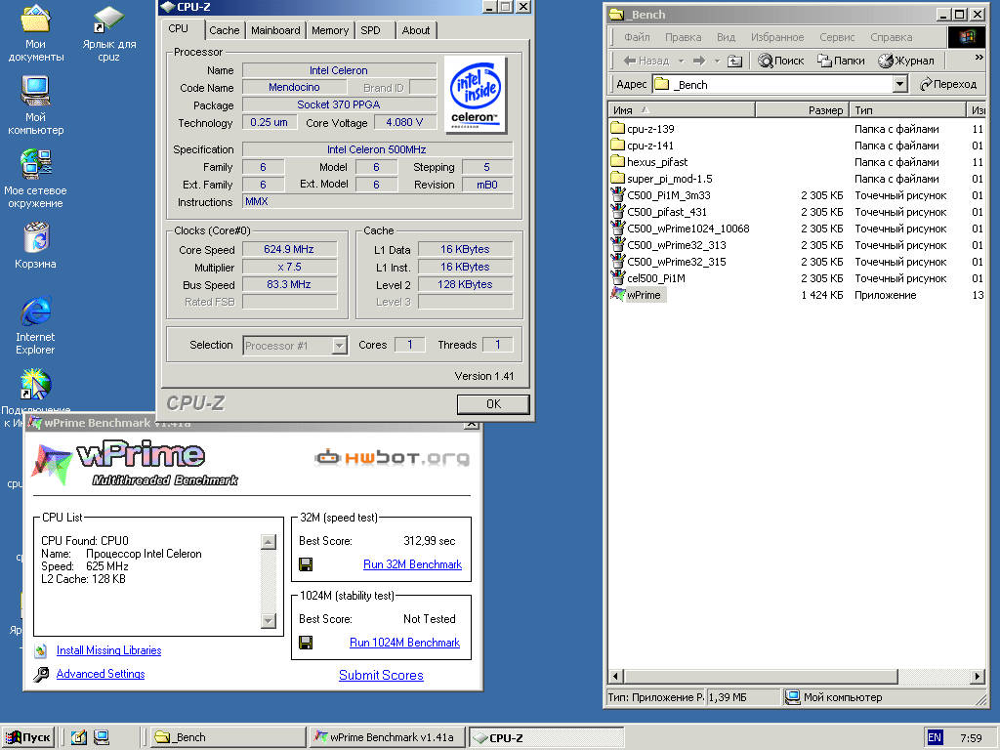
Task: Click the Submit Scores link
Action: (381, 676)
